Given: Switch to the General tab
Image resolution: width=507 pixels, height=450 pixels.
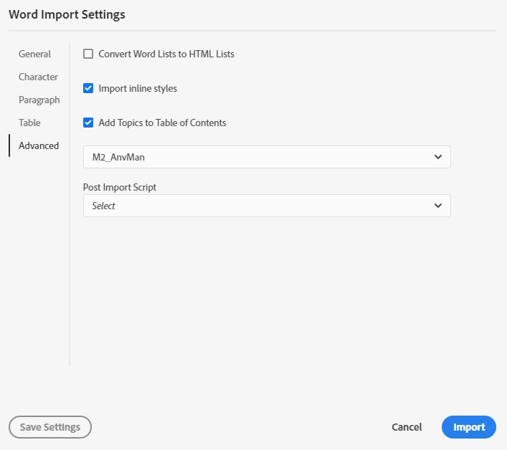Looking at the screenshot, I should click(34, 54).
